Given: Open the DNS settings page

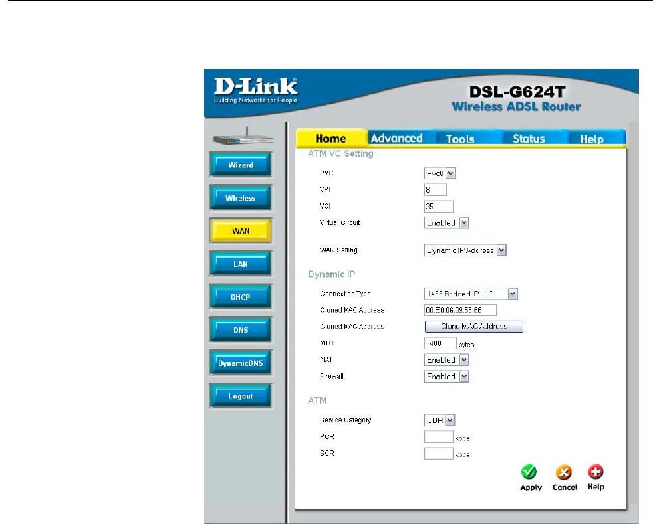Looking at the screenshot, I should 241,330.
